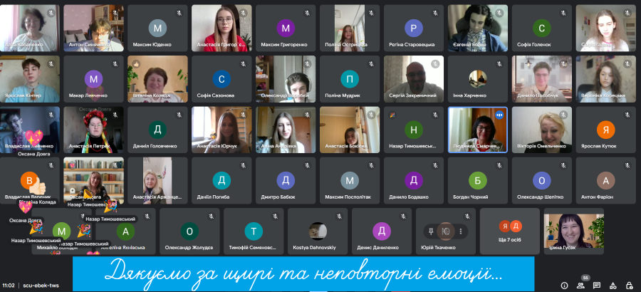641x292 pixels.
Task: Open the Activities panel icon
Action: [615, 286]
